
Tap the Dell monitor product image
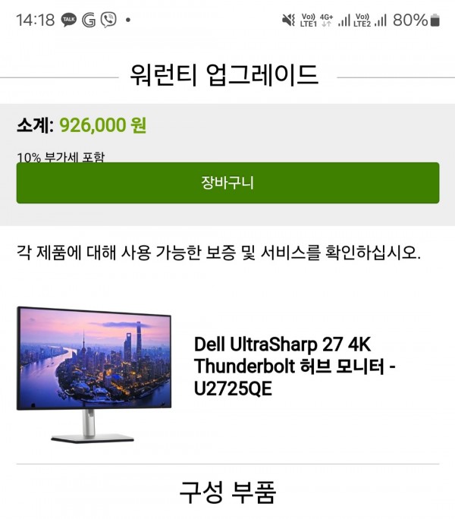[x=94, y=374]
